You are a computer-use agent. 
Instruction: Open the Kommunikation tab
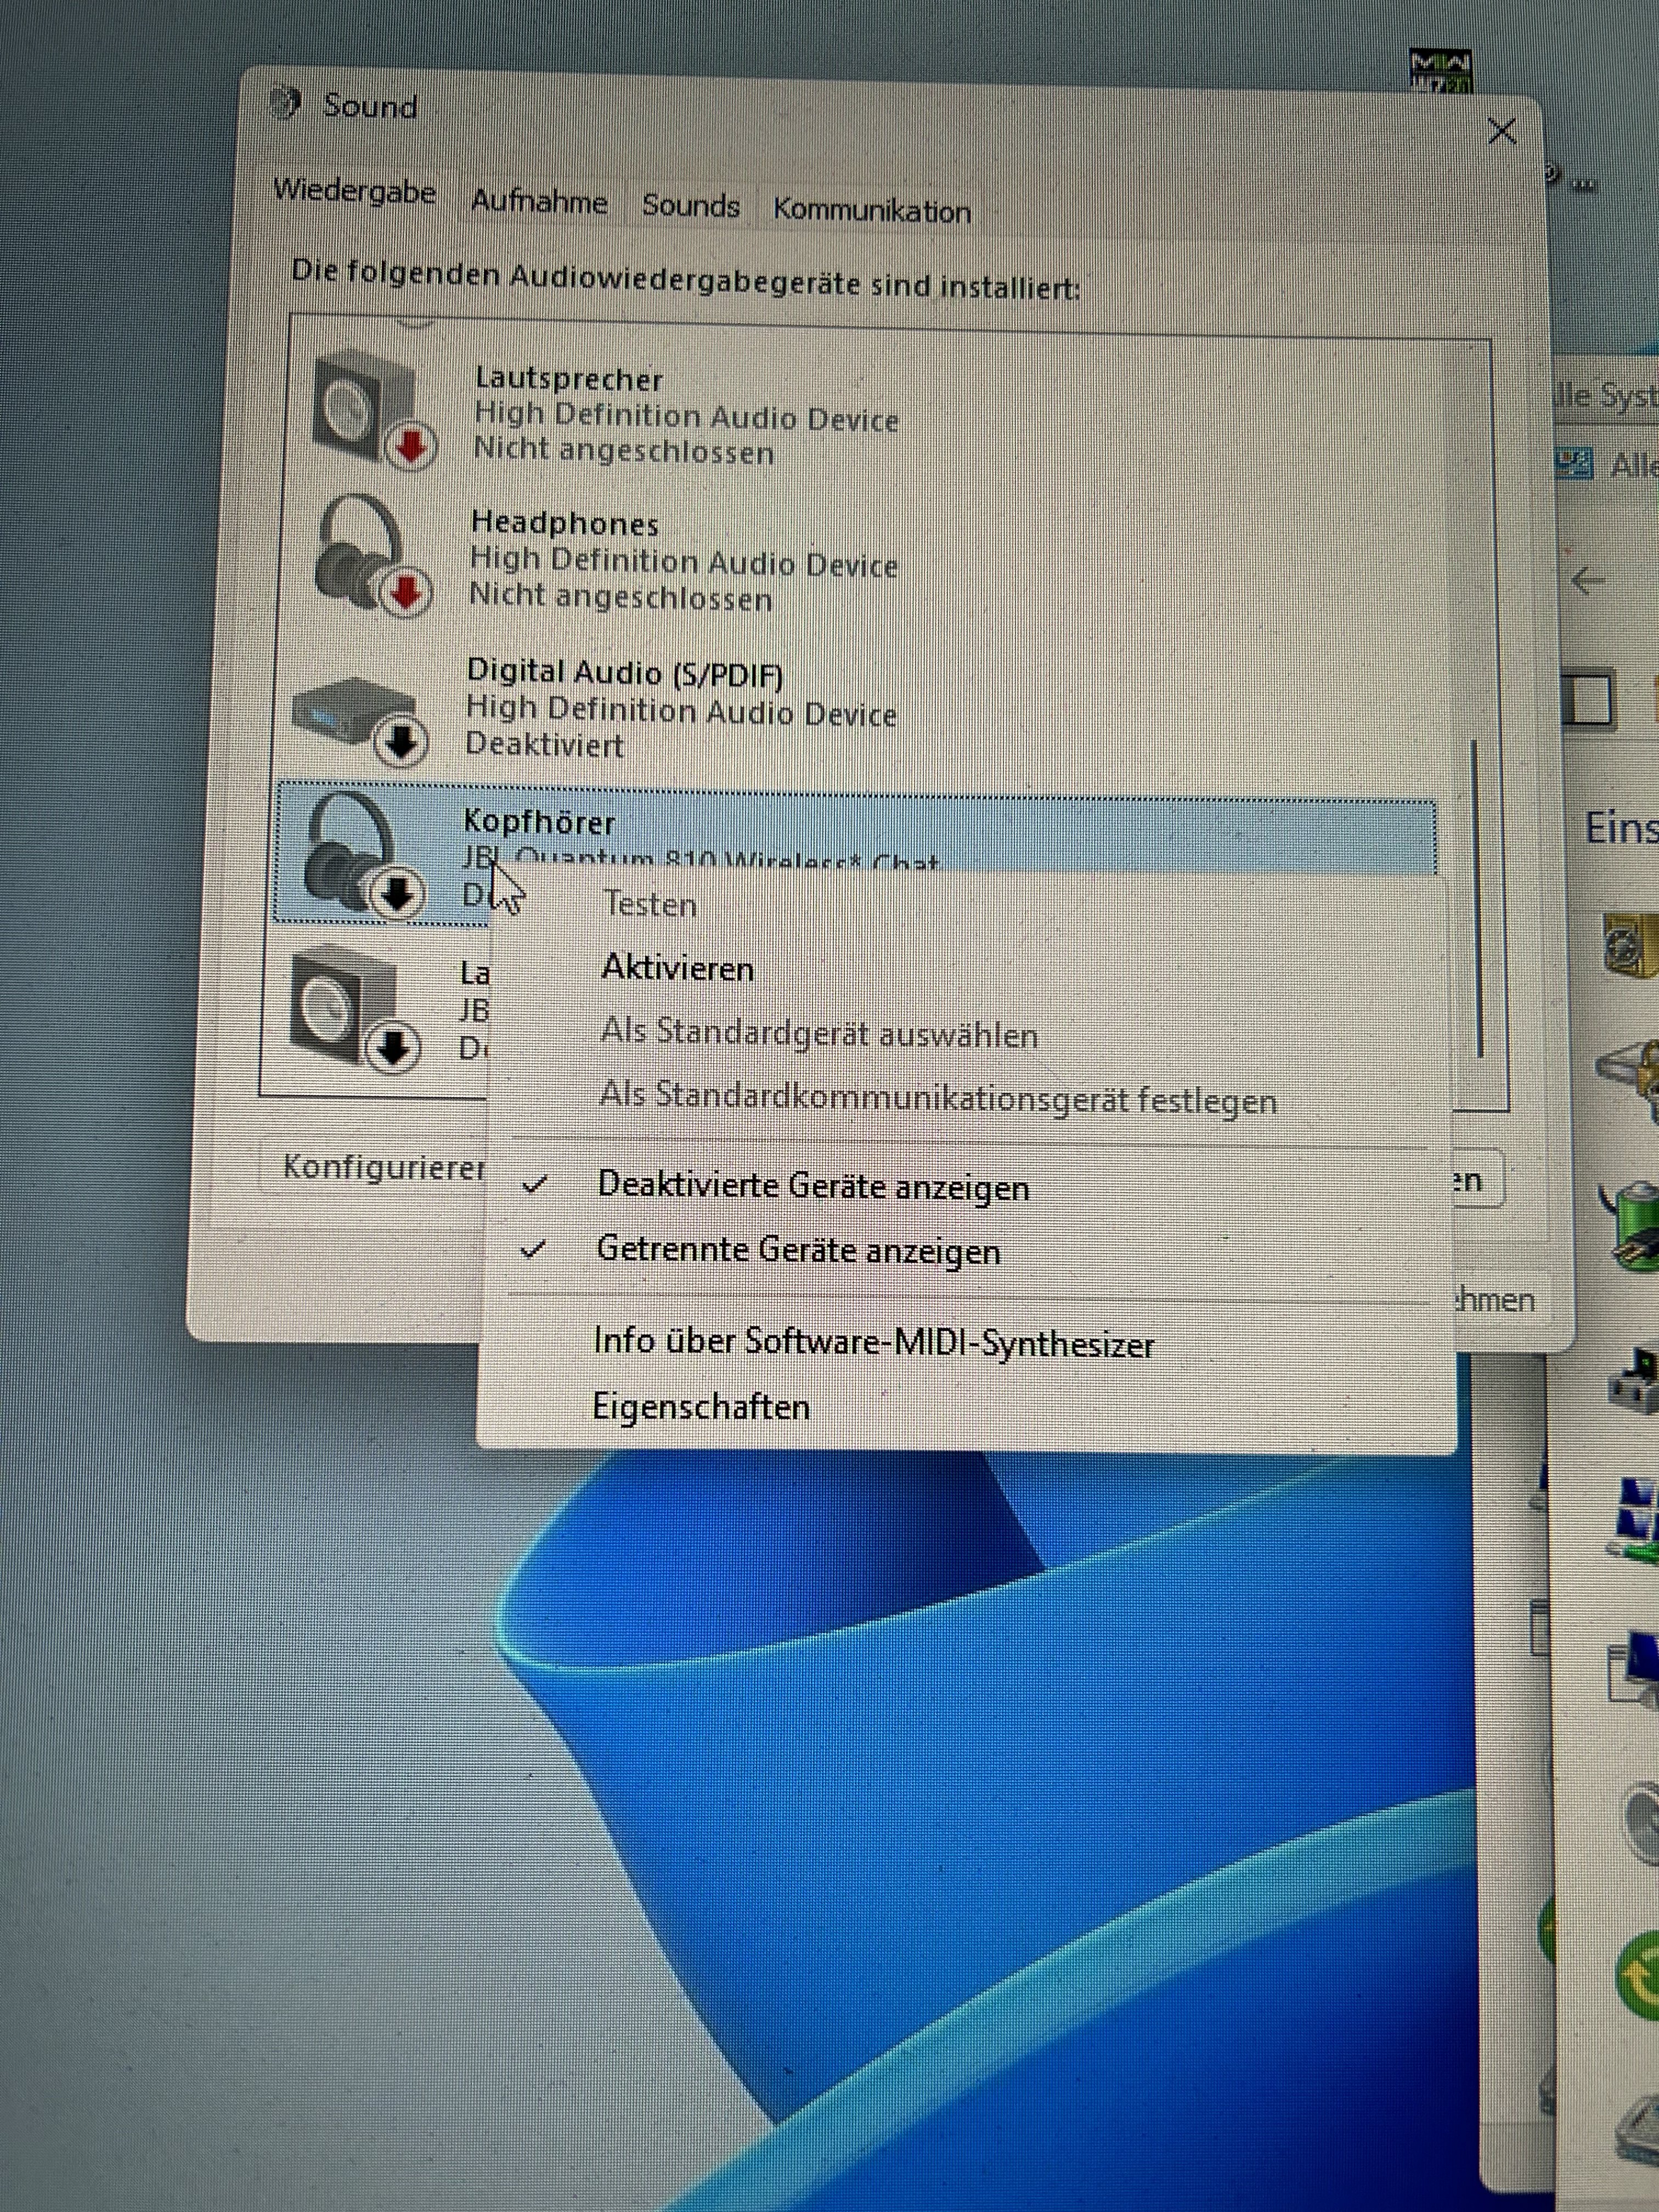871,211
